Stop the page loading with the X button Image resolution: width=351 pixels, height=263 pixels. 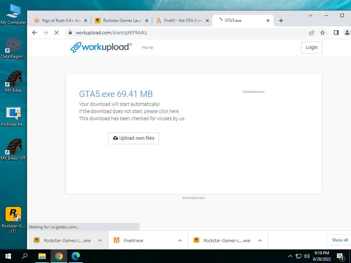click(x=57, y=33)
